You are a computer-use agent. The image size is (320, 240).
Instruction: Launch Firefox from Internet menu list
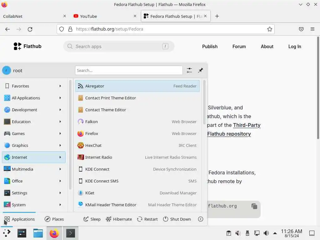click(x=137, y=133)
